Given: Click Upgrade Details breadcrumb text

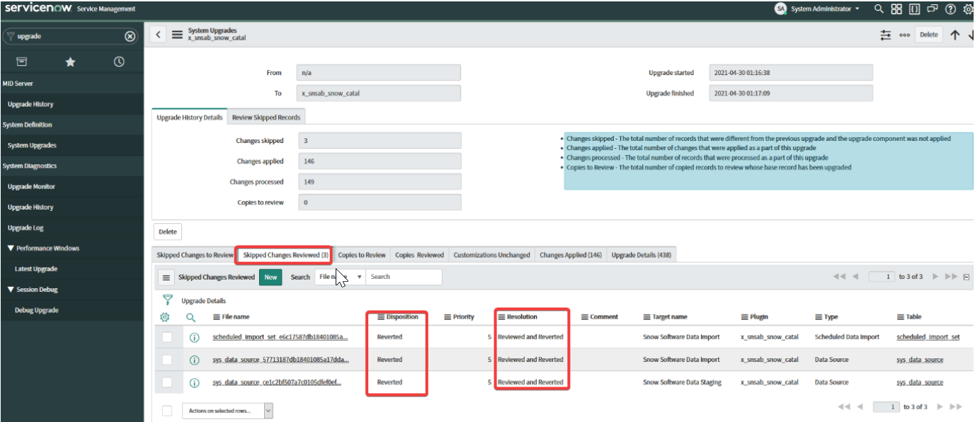Looking at the screenshot, I should (x=204, y=301).
